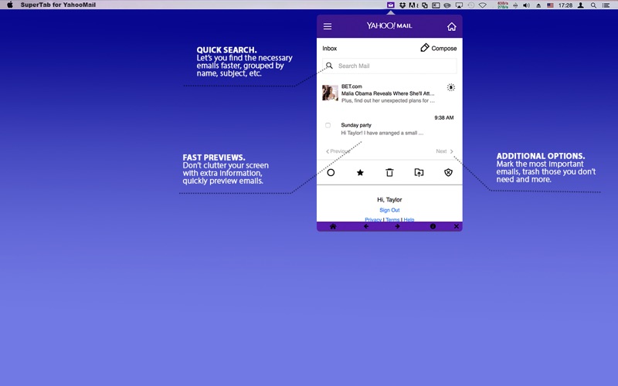Click the SuperTab mail icon in menu bar
This screenshot has height=386, width=618.
click(390, 5)
